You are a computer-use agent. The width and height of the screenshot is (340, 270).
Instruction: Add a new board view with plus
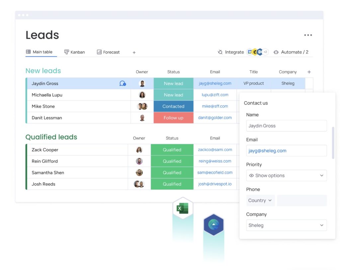(134, 52)
